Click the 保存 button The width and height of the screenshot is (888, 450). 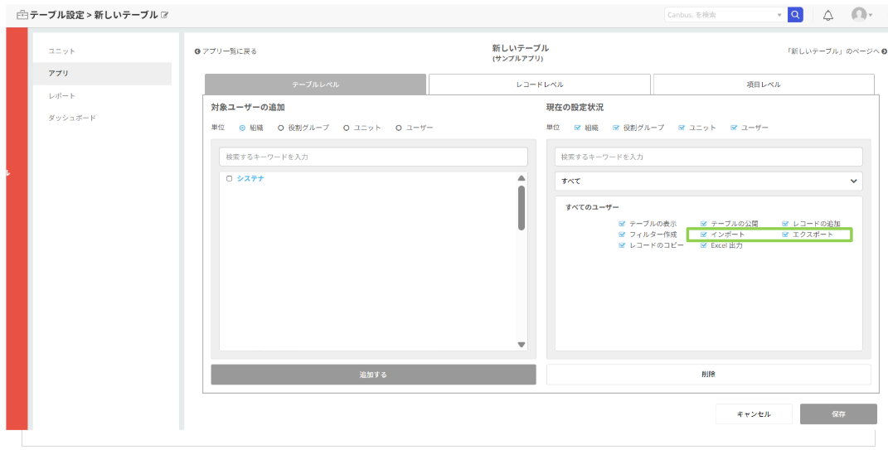pyautogui.click(x=838, y=414)
